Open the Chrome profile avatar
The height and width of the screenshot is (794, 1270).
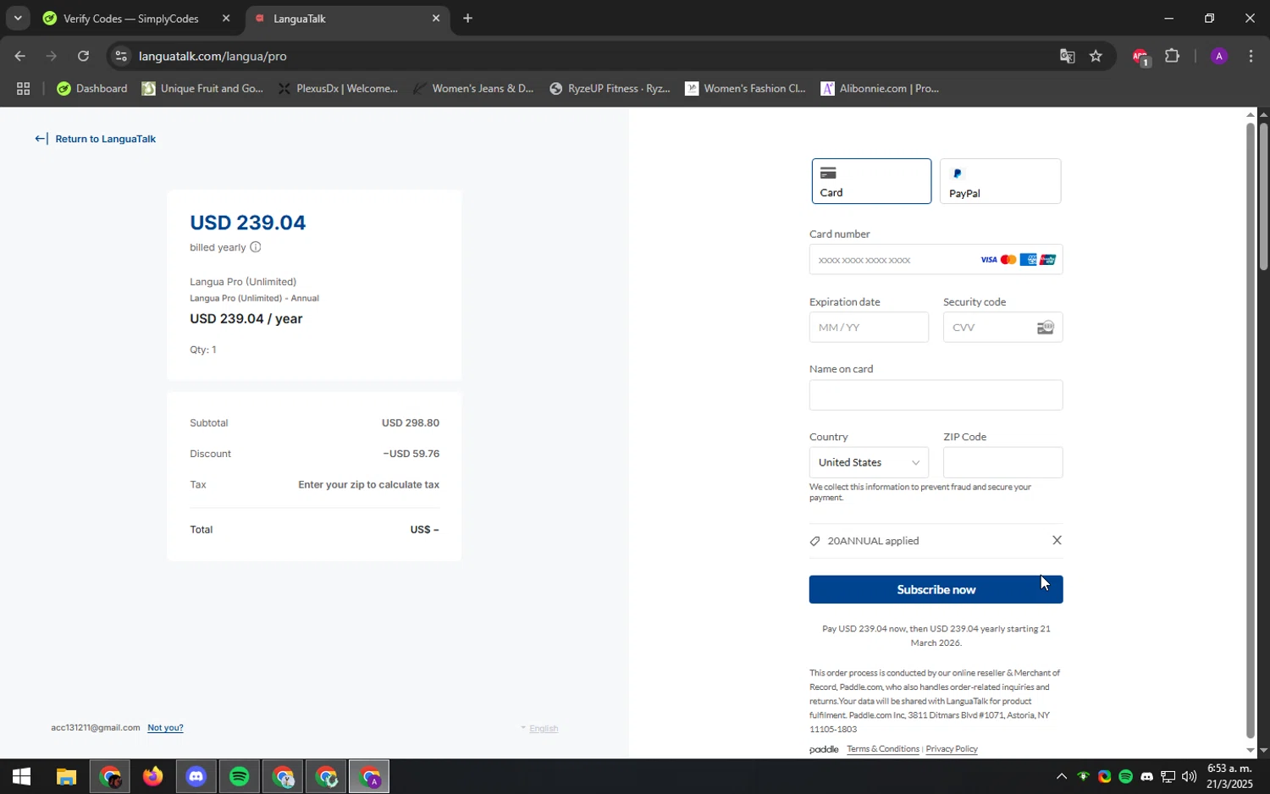pyautogui.click(x=1219, y=57)
